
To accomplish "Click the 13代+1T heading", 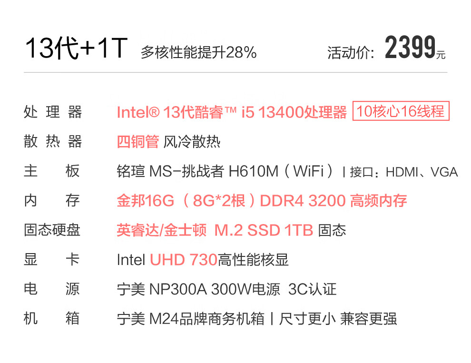I will (x=76, y=48).
